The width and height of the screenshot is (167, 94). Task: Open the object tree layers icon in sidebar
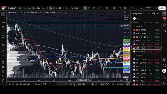(164, 25)
